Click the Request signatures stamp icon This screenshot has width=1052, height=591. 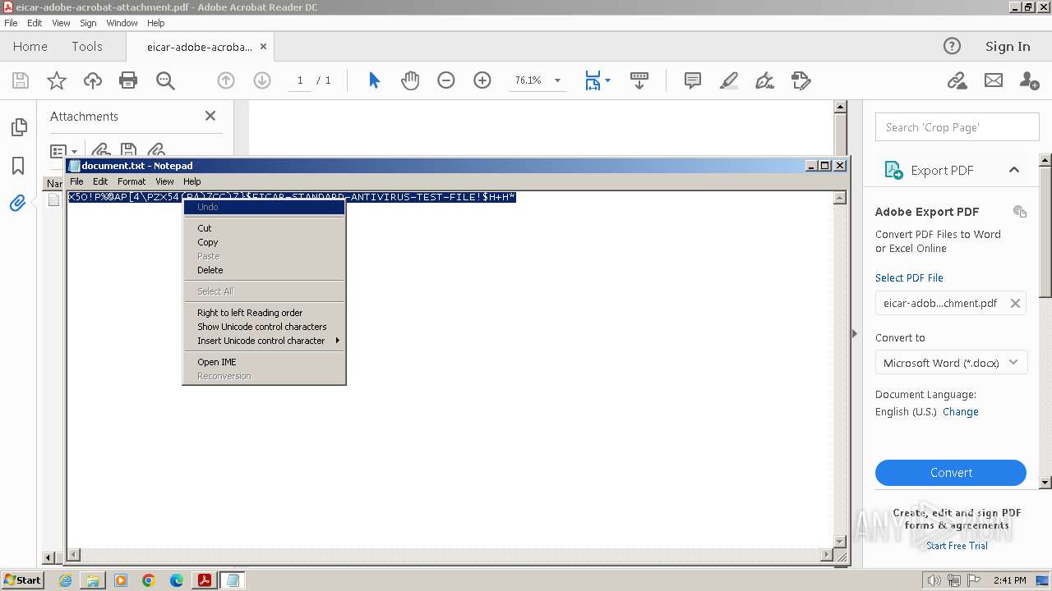click(801, 80)
